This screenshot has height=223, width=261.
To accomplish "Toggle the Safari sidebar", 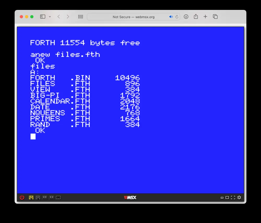I will [43, 17].
